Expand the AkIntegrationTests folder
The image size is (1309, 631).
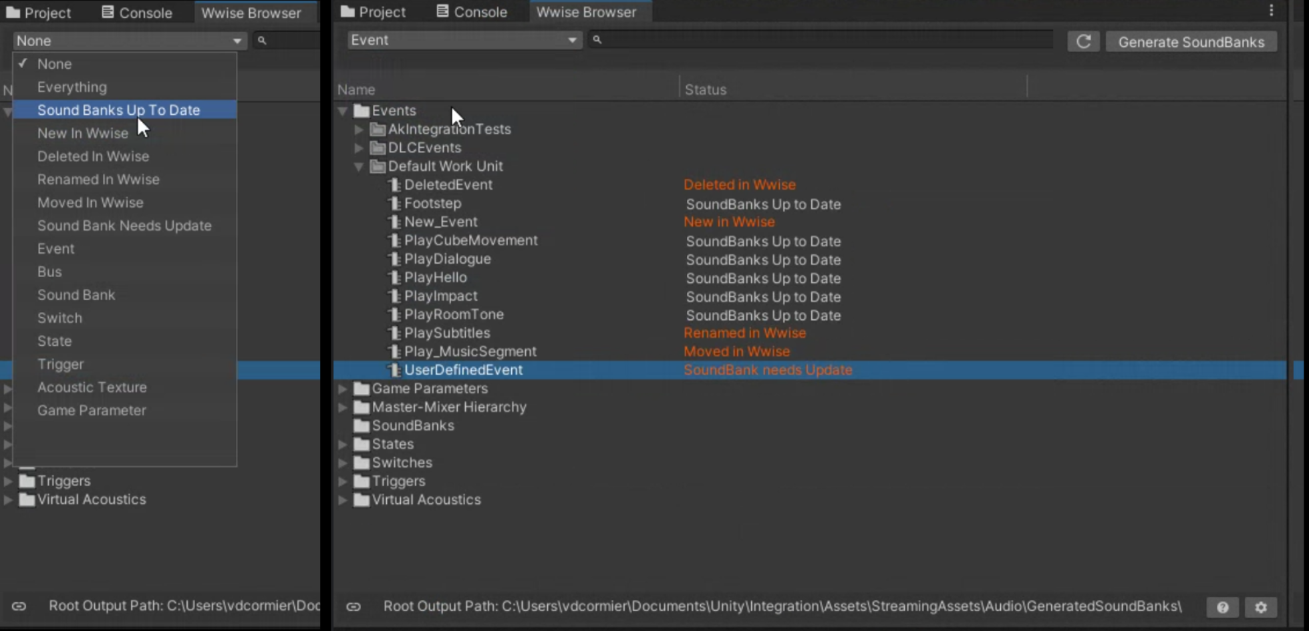click(x=359, y=130)
